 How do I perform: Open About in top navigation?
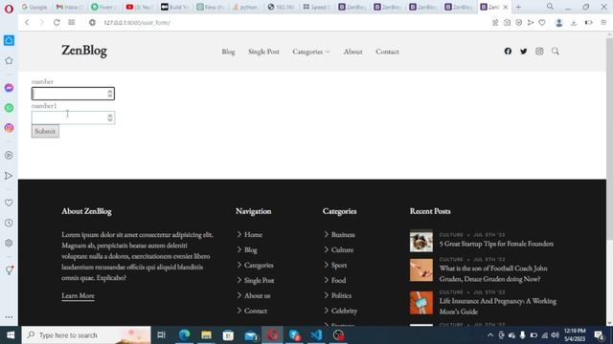coord(352,52)
